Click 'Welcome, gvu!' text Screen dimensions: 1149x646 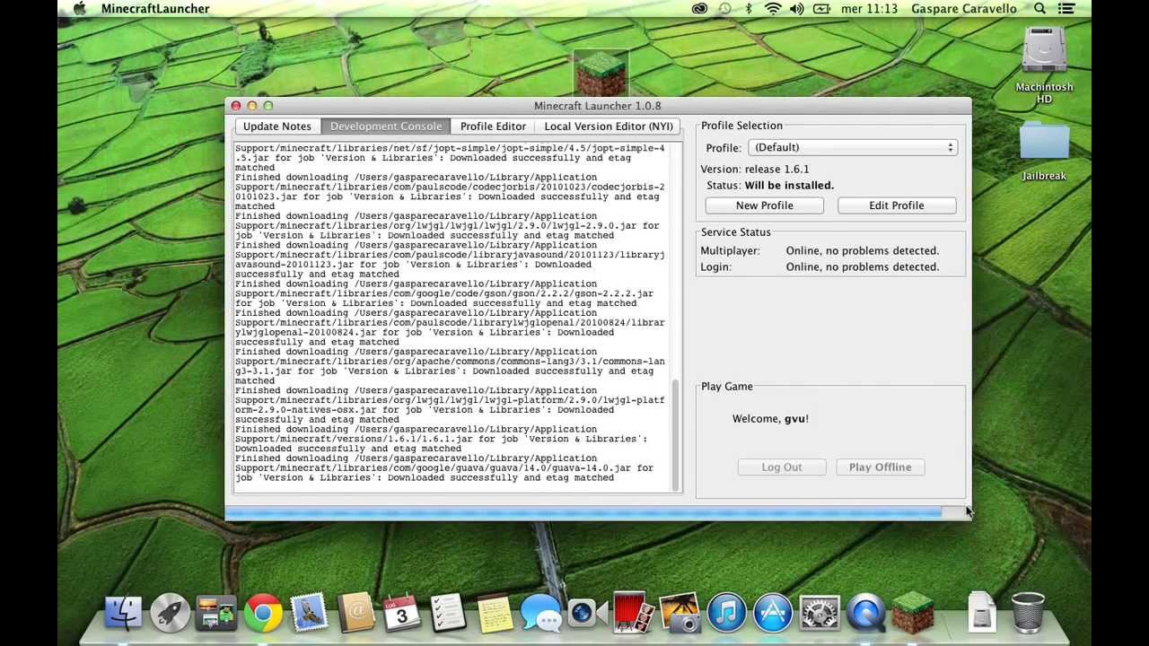point(770,419)
